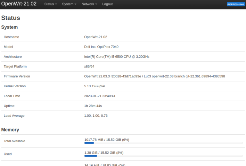This screenshot has width=246, height=166.
Task: Click Logout in the top bar
Action: pyautogui.click(x=107, y=4)
